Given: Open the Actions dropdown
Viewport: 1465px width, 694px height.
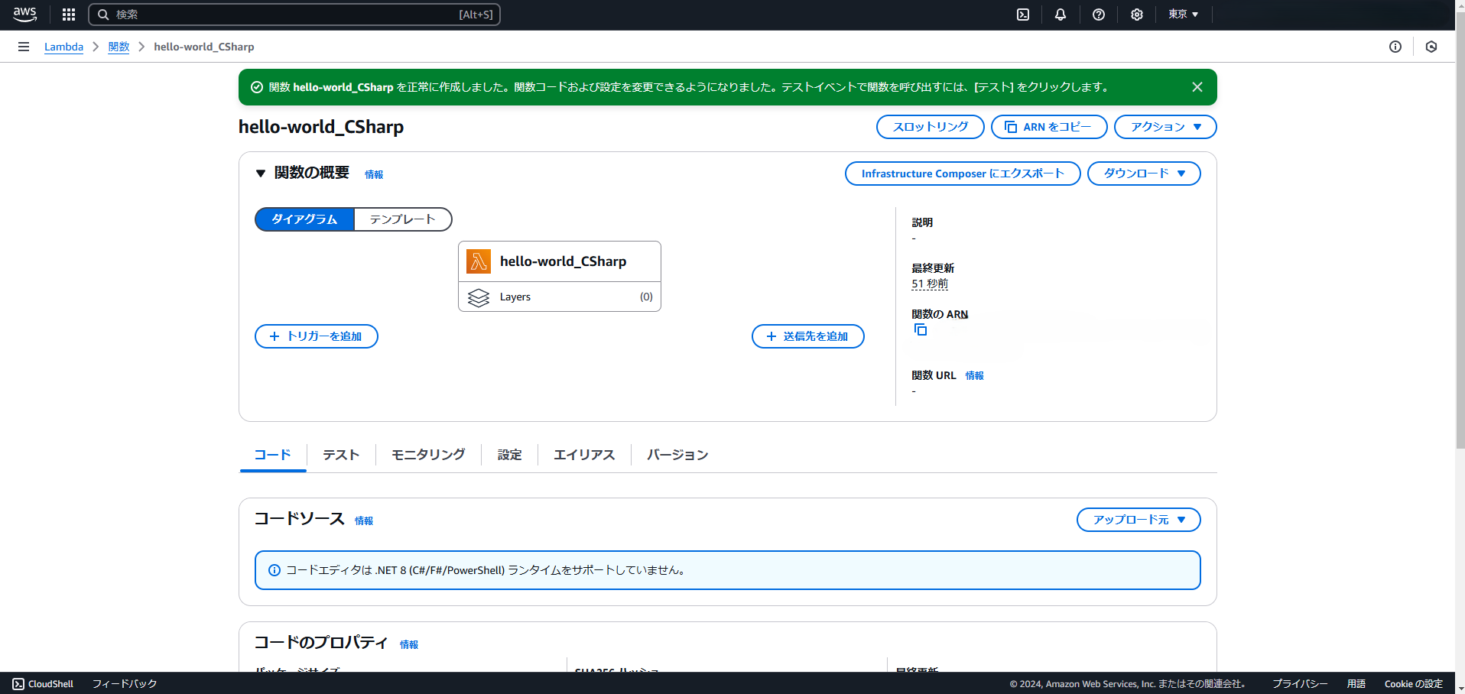Looking at the screenshot, I should pos(1165,127).
